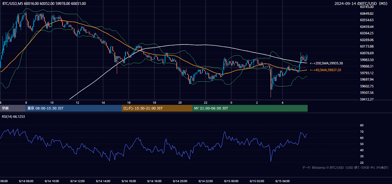
Task: Click the RSI axis level 80
Action: coord(362,125)
